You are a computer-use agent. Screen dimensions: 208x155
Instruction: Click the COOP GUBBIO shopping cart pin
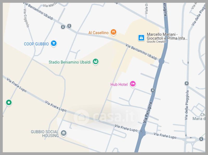click(54, 43)
